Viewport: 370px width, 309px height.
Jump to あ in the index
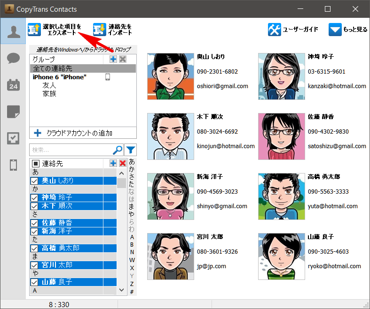pos(132,162)
